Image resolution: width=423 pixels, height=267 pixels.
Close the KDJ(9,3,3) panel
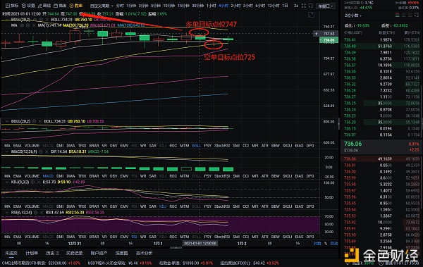coord(38,182)
